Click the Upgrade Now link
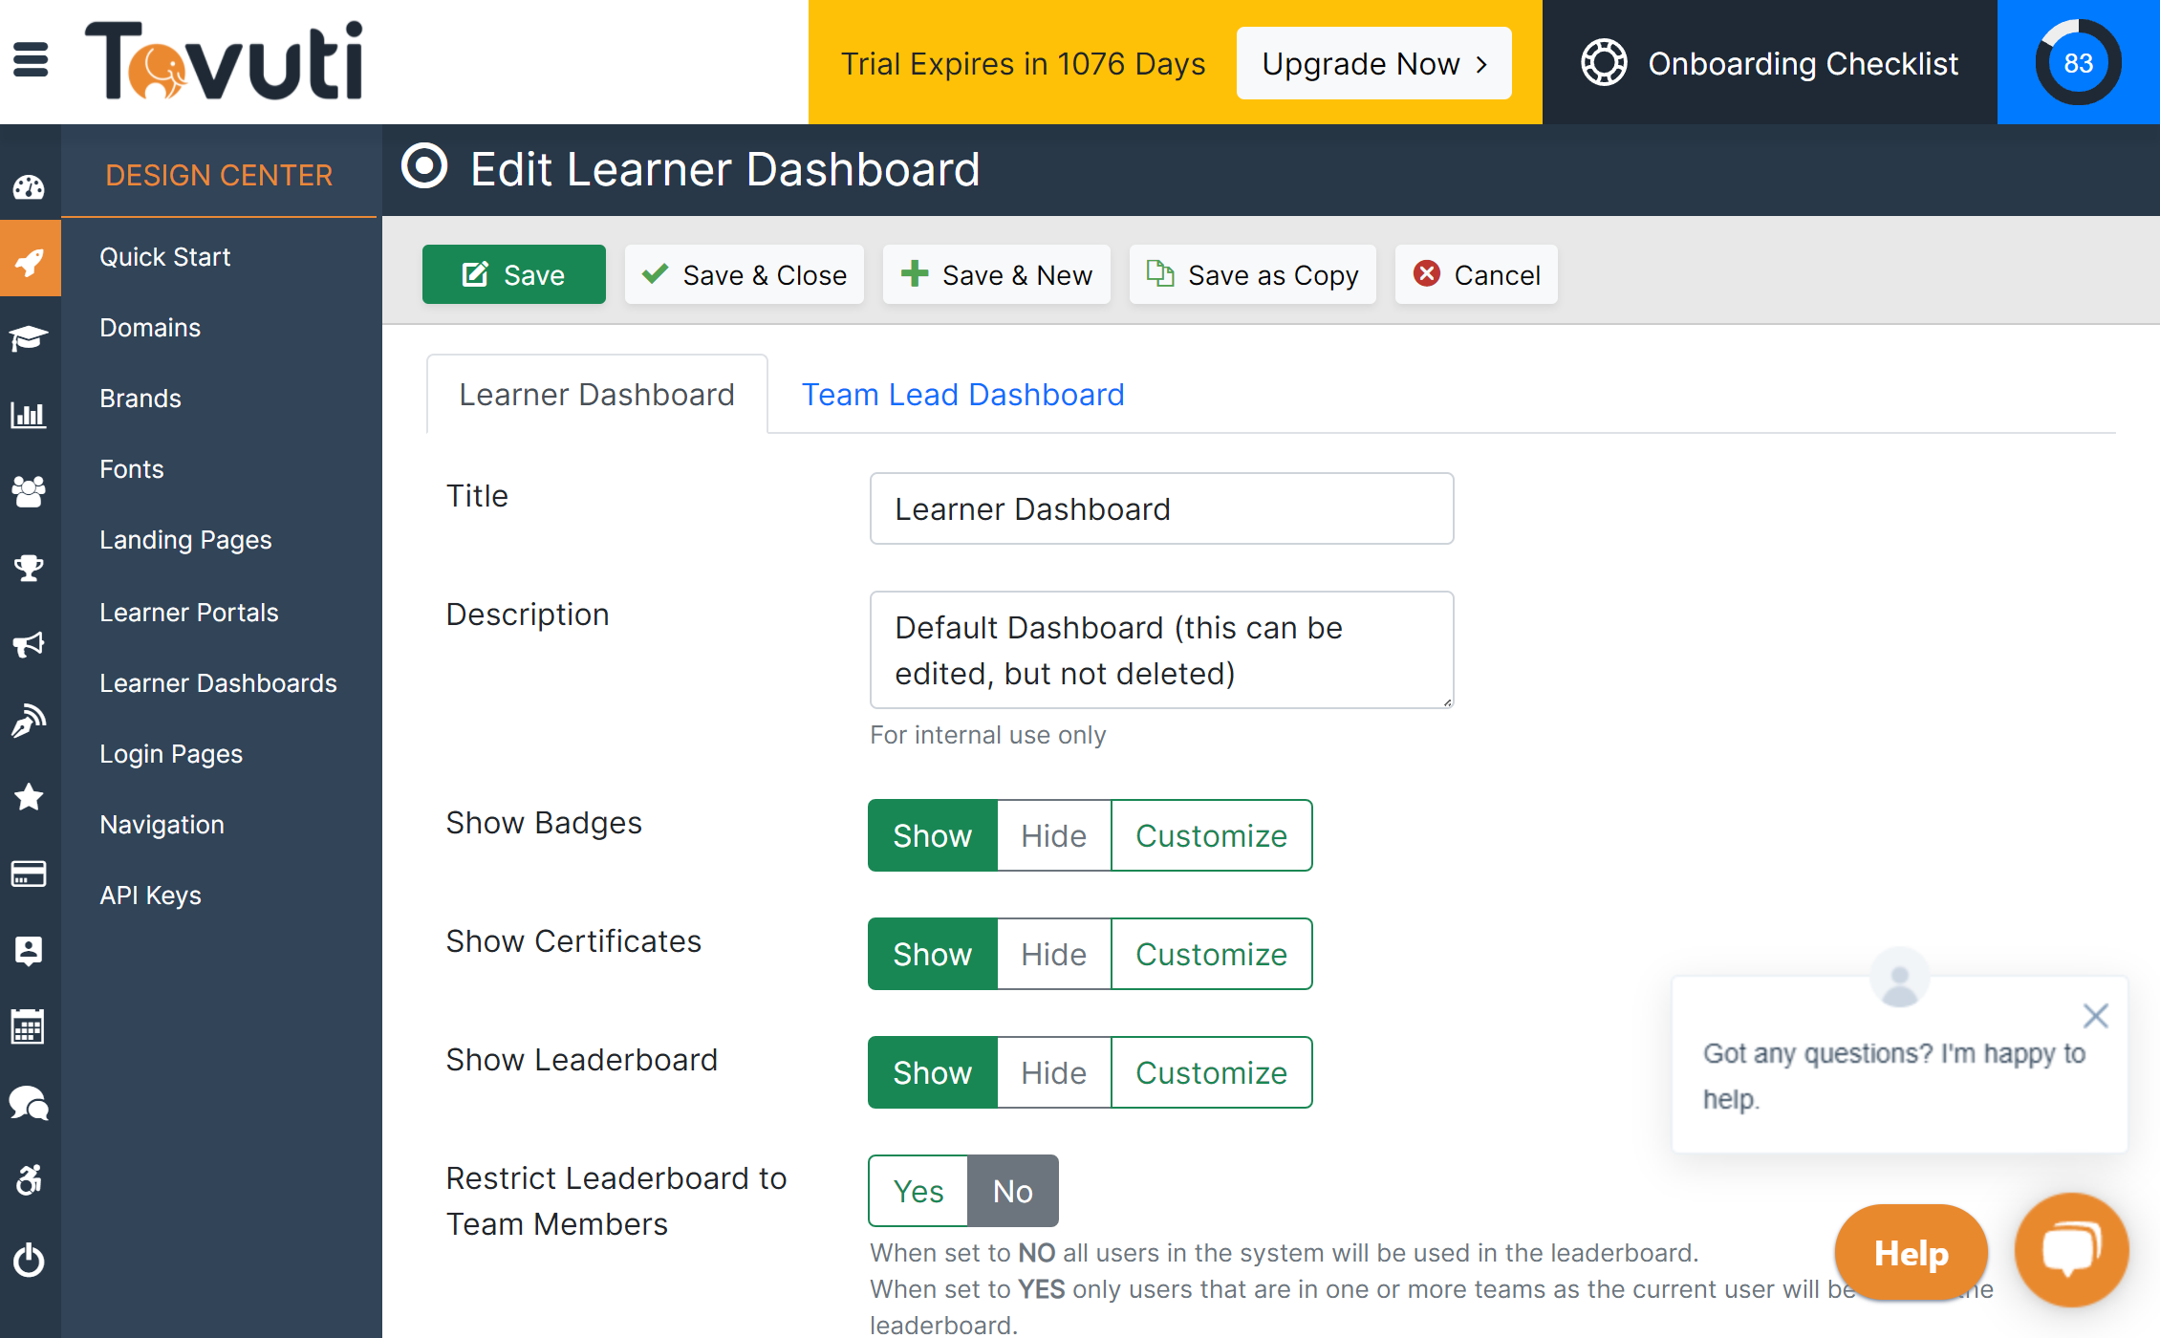This screenshot has height=1338, width=2160. [1373, 63]
